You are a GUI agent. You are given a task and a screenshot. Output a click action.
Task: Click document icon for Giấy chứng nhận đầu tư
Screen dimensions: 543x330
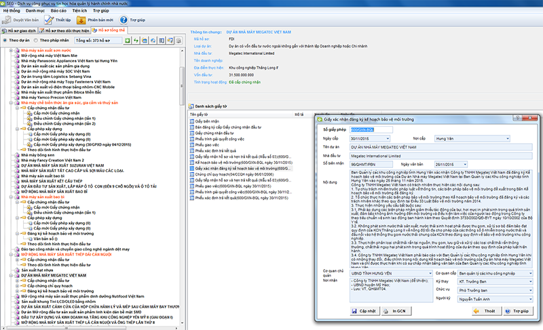point(192,133)
